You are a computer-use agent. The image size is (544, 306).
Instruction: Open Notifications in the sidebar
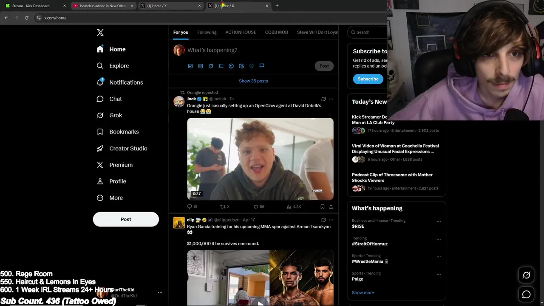pos(120,82)
